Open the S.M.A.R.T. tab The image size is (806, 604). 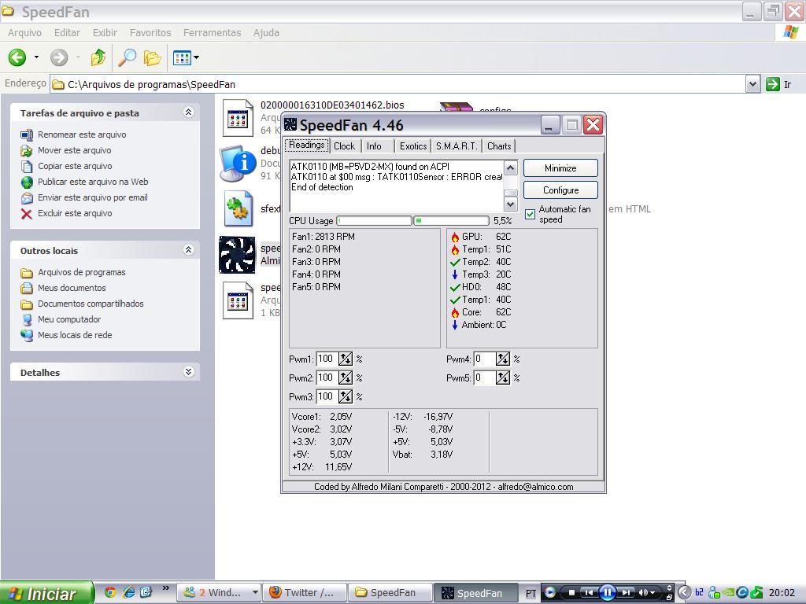(x=457, y=146)
